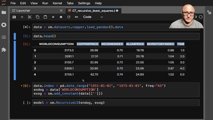Open the Edit menu
Screen dimensions: 213x120
[x=23, y=3]
